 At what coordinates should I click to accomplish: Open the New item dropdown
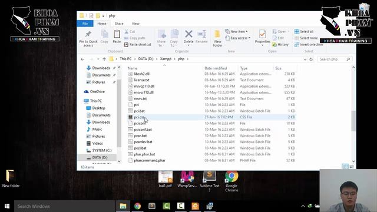236,31
